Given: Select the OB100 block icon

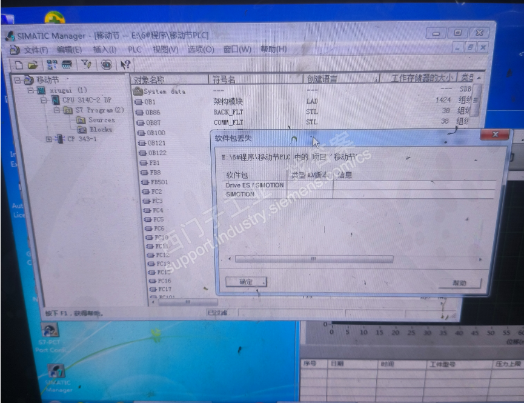Looking at the screenshot, I should [142, 133].
